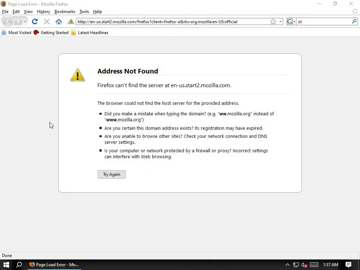Open the Most Visited bookmarks folder

[x=16, y=33]
